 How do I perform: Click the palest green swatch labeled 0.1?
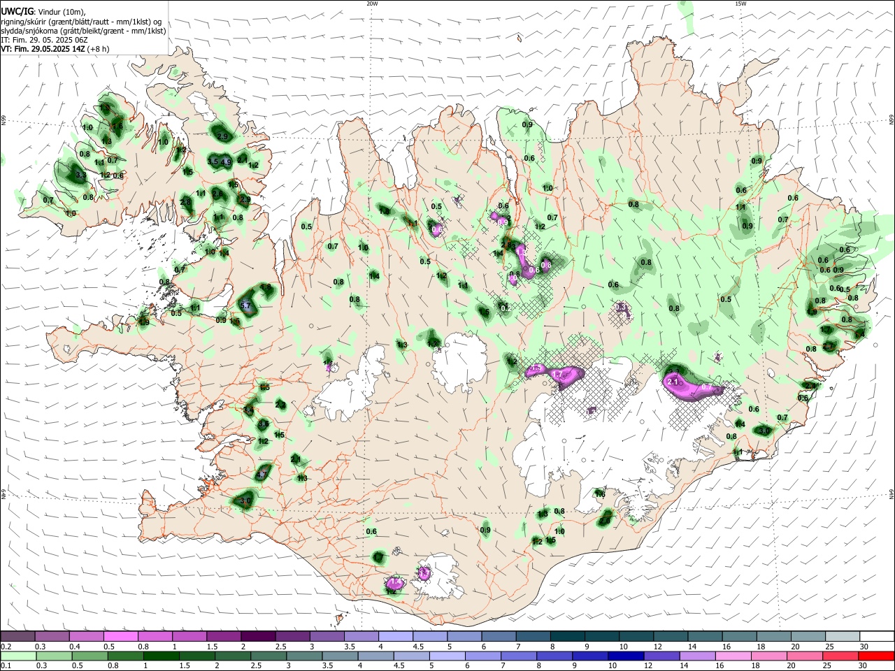17,656
